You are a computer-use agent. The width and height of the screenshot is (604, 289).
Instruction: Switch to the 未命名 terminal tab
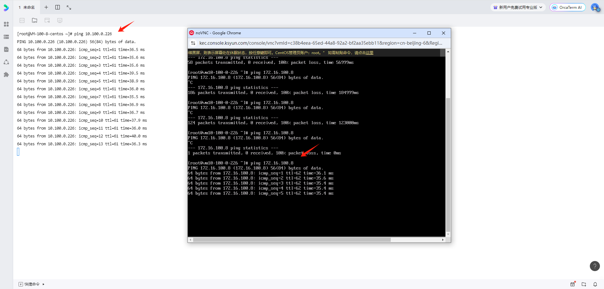point(26,7)
